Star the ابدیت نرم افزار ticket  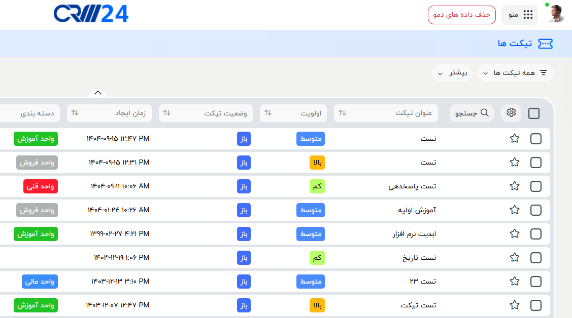(x=515, y=233)
